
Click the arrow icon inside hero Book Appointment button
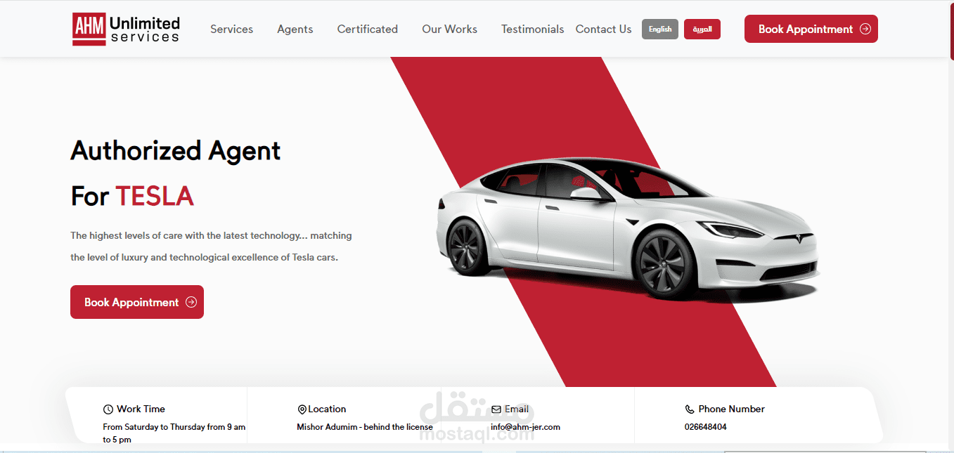point(191,302)
